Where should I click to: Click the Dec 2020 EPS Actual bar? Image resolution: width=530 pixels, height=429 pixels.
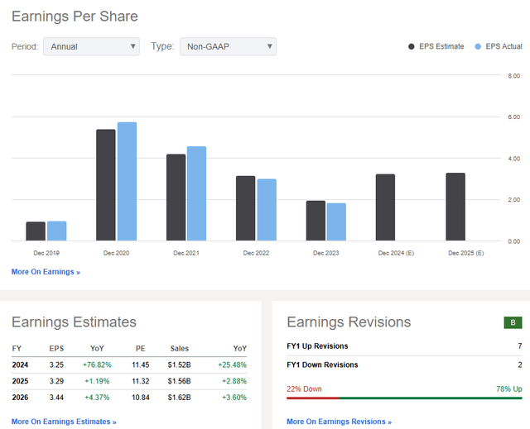[x=127, y=182]
